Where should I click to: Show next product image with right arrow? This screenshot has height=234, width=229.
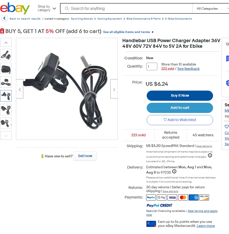coord(114,90)
